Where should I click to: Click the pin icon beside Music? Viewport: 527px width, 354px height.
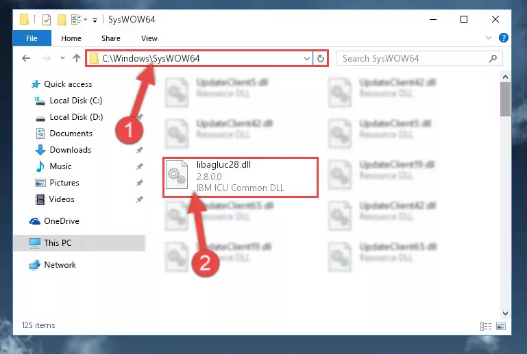click(x=140, y=166)
